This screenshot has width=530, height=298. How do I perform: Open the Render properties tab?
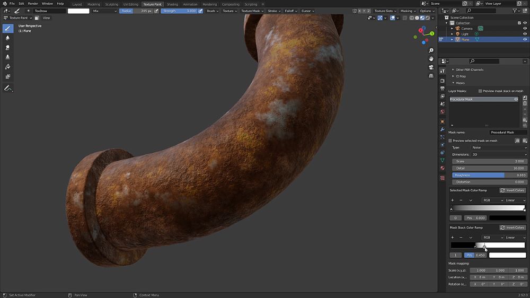pyautogui.click(x=443, y=81)
